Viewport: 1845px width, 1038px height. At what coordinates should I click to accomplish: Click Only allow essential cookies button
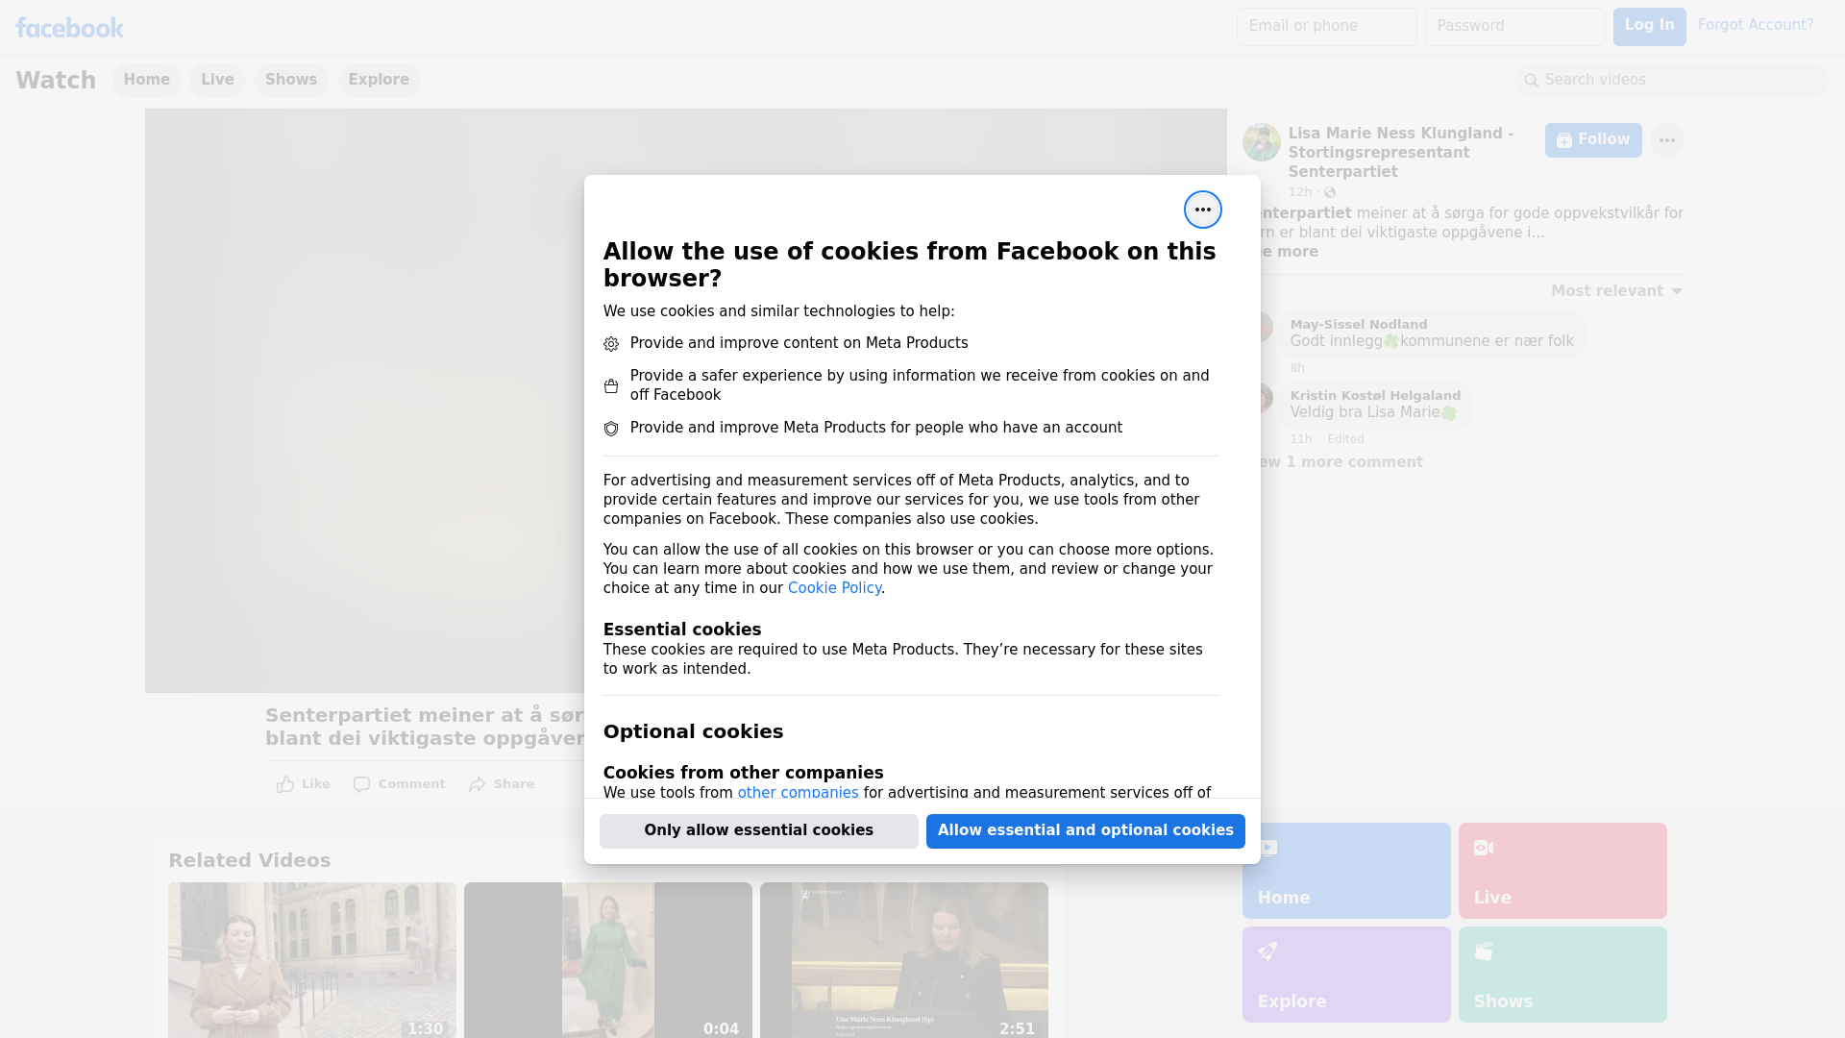(x=758, y=830)
